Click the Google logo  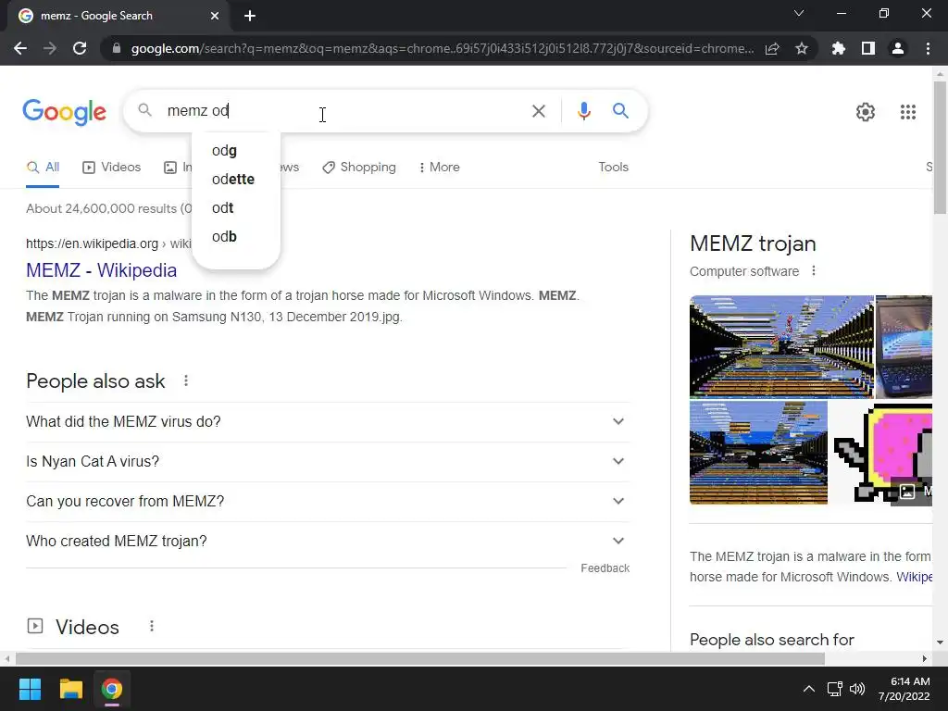[64, 112]
